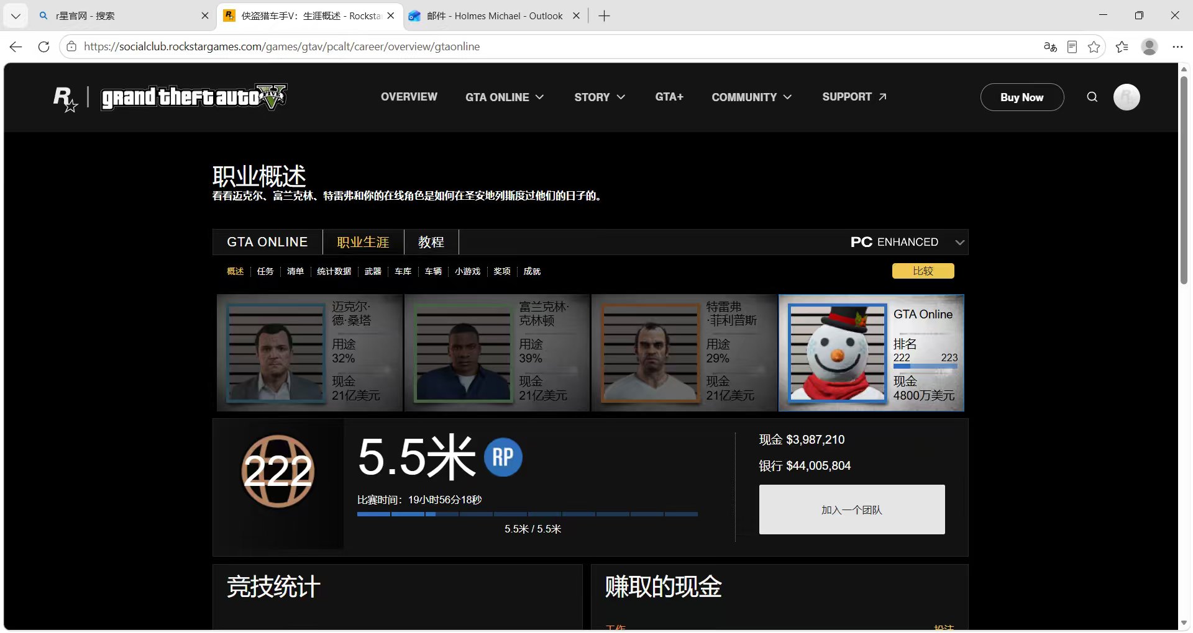Click the Rockstar Games logo icon
Viewport: 1193px width, 633px height.
[65, 98]
